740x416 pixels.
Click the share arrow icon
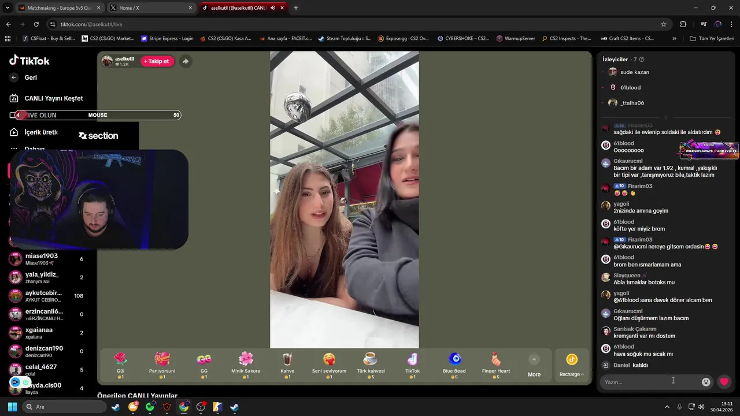point(185,61)
